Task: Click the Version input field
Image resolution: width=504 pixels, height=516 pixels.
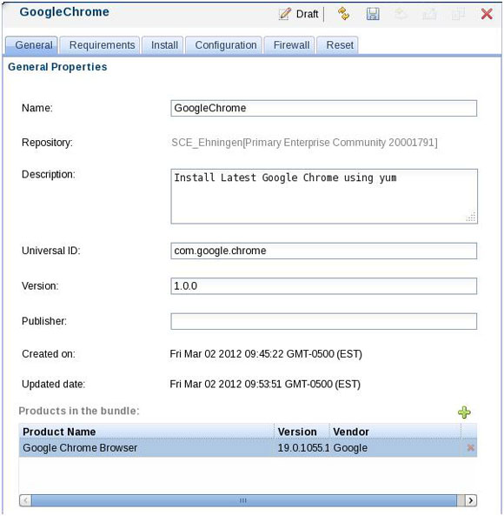Action: click(x=323, y=286)
